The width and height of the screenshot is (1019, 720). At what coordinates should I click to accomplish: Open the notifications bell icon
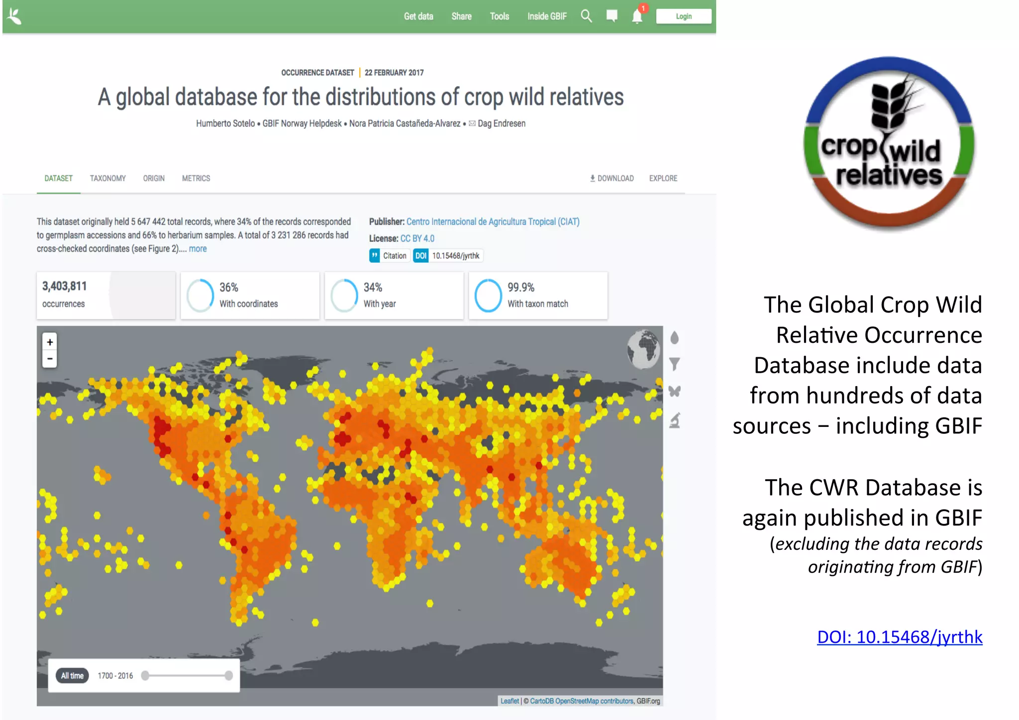coord(637,16)
